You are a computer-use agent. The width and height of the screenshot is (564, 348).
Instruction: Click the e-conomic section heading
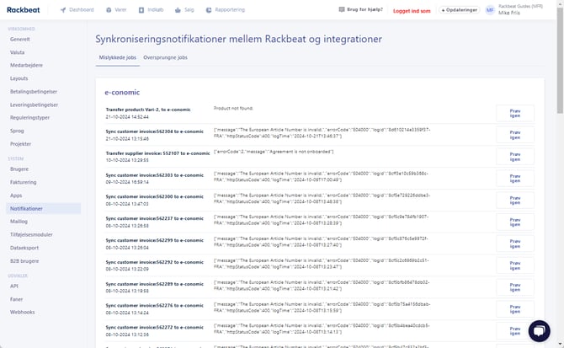(x=122, y=93)
